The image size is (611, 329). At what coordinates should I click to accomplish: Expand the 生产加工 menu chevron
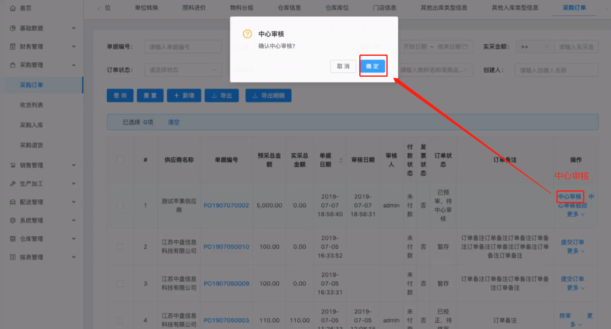[74, 184]
